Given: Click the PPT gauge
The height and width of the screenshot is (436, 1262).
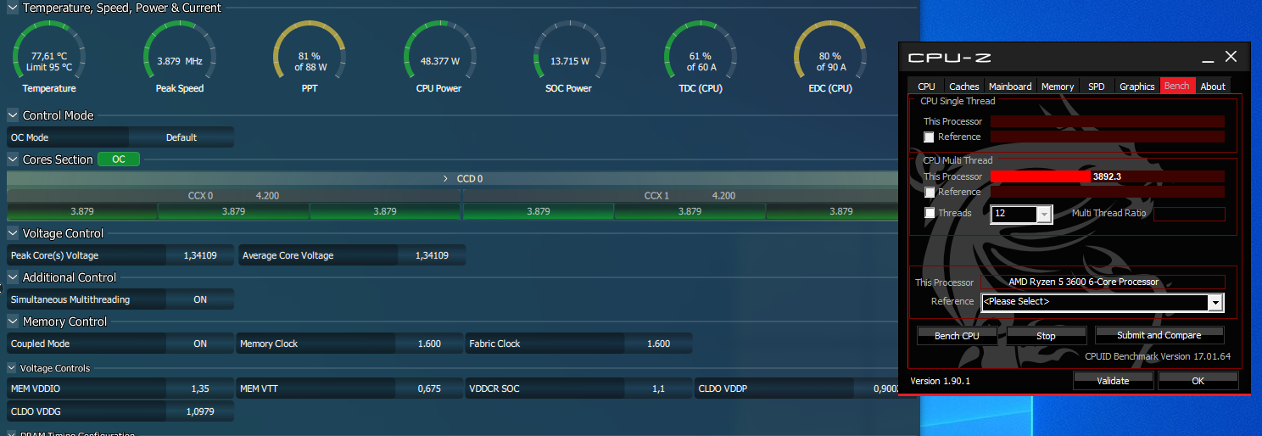Looking at the screenshot, I should point(310,57).
